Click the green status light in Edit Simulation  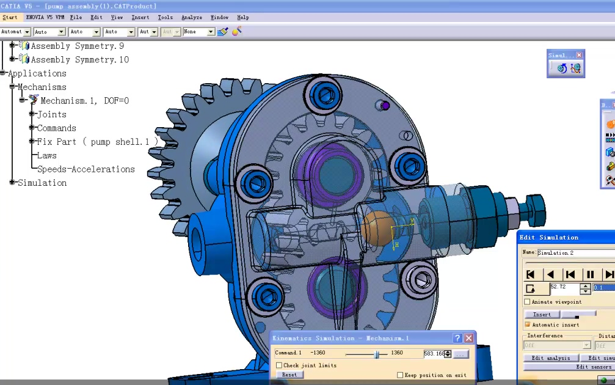604,380
